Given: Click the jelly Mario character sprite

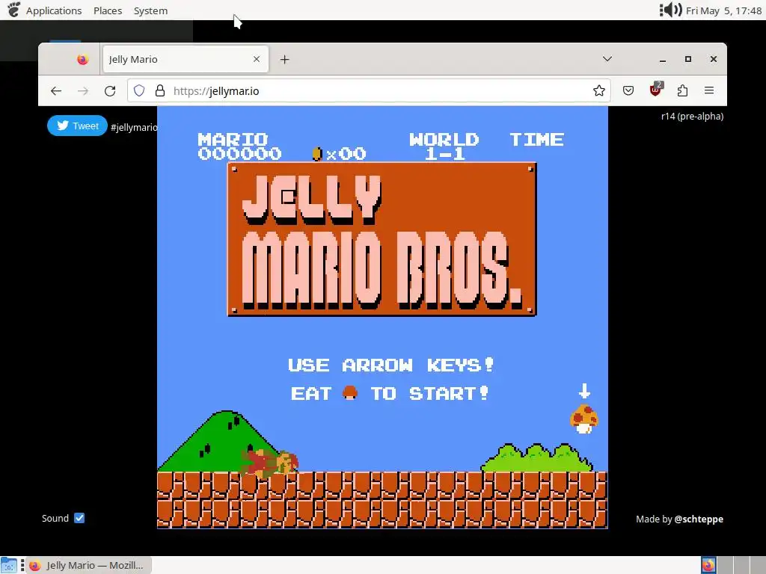Looking at the screenshot, I should pyautogui.click(x=269, y=463).
